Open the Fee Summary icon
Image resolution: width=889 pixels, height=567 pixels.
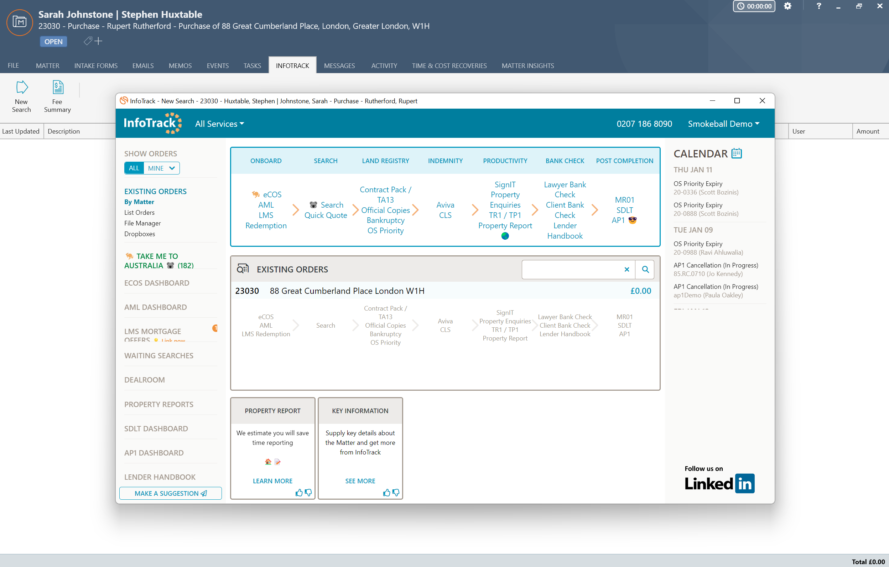coord(58,88)
